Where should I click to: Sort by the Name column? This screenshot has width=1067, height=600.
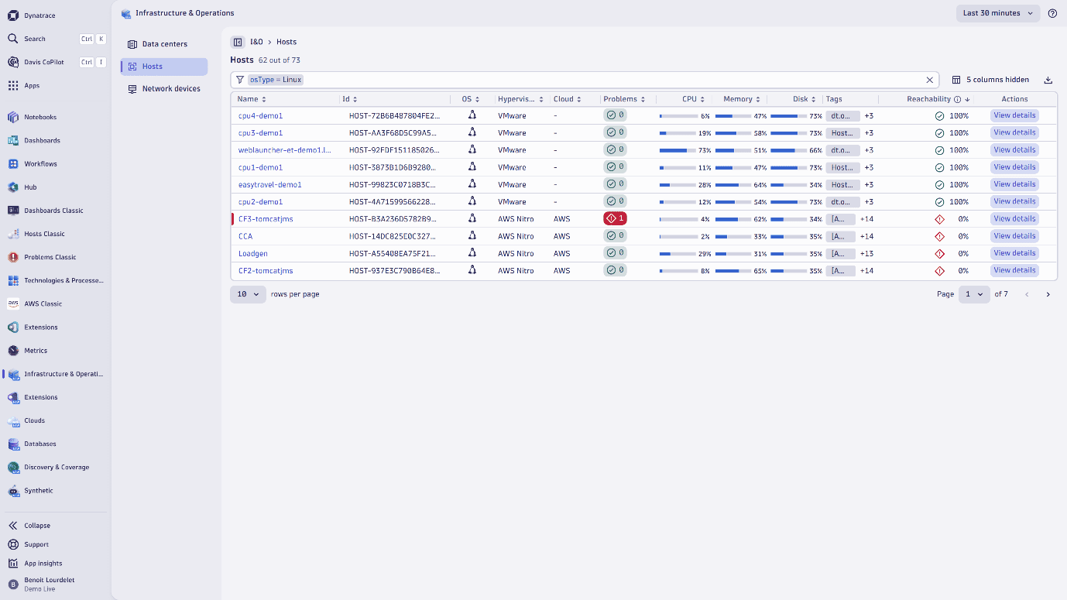click(x=252, y=99)
